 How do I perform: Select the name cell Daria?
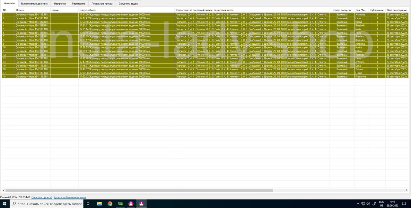pyautogui.click(x=362, y=66)
